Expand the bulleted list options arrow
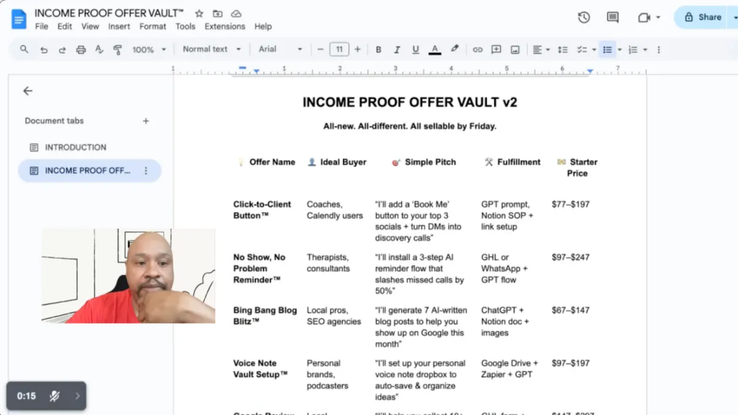This screenshot has height=415, width=738. coord(619,50)
